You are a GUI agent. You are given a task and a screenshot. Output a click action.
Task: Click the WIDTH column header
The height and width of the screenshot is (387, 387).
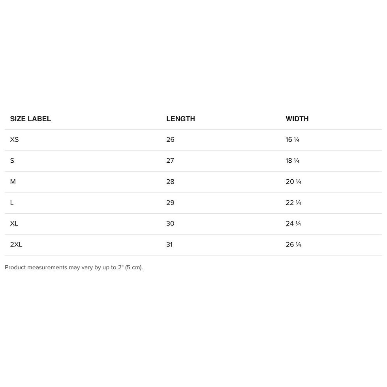(x=297, y=119)
